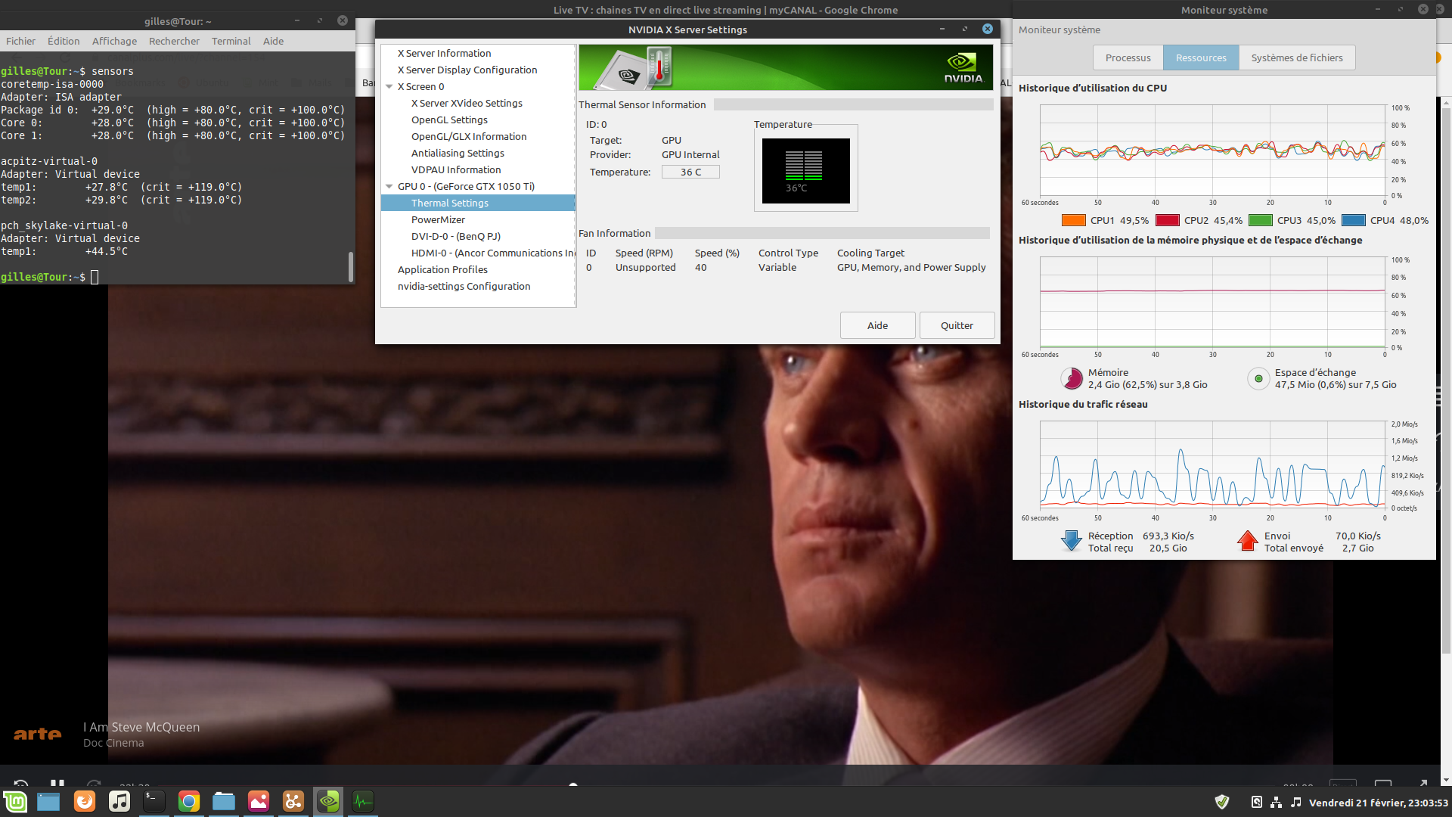Collapse the GPU 0 GeForce GTX 1050 Ti node
This screenshot has width=1452, height=817.
389,187
